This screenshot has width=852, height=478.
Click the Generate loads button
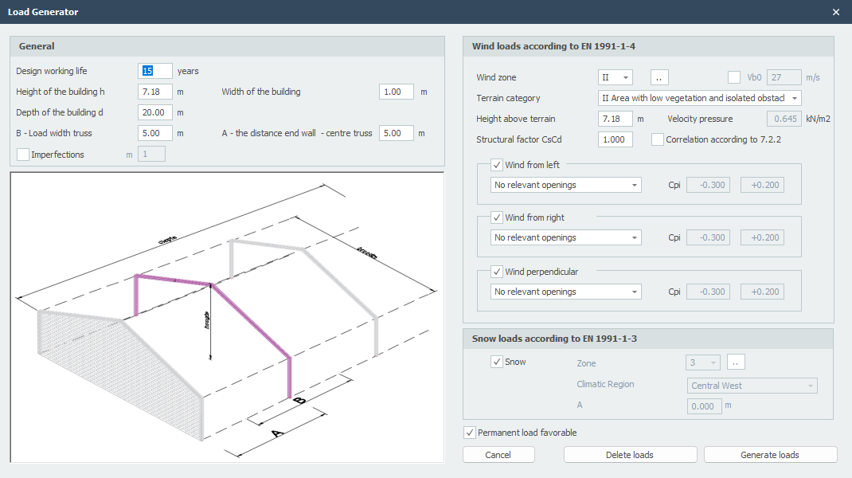point(770,455)
